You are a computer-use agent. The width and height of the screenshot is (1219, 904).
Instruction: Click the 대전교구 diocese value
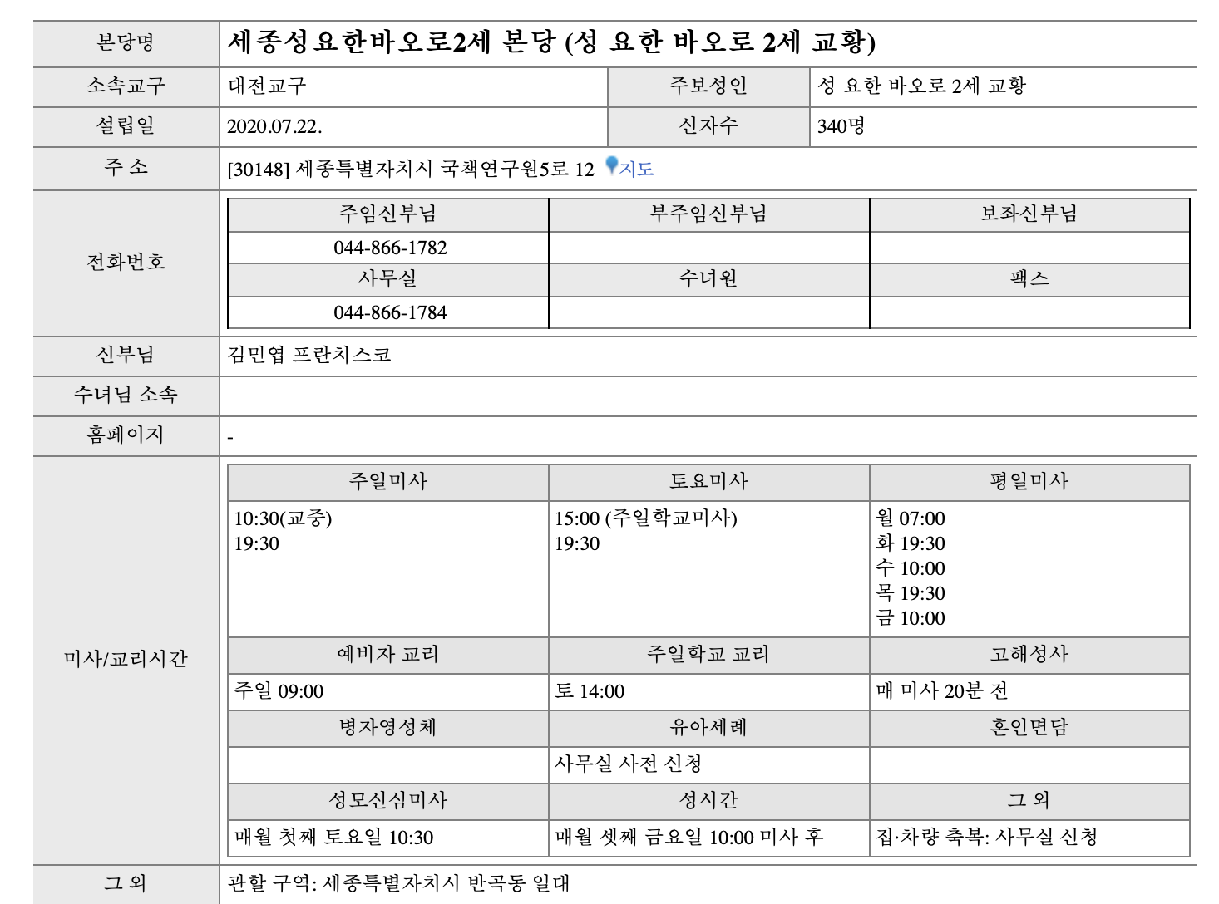pyautogui.click(x=267, y=86)
